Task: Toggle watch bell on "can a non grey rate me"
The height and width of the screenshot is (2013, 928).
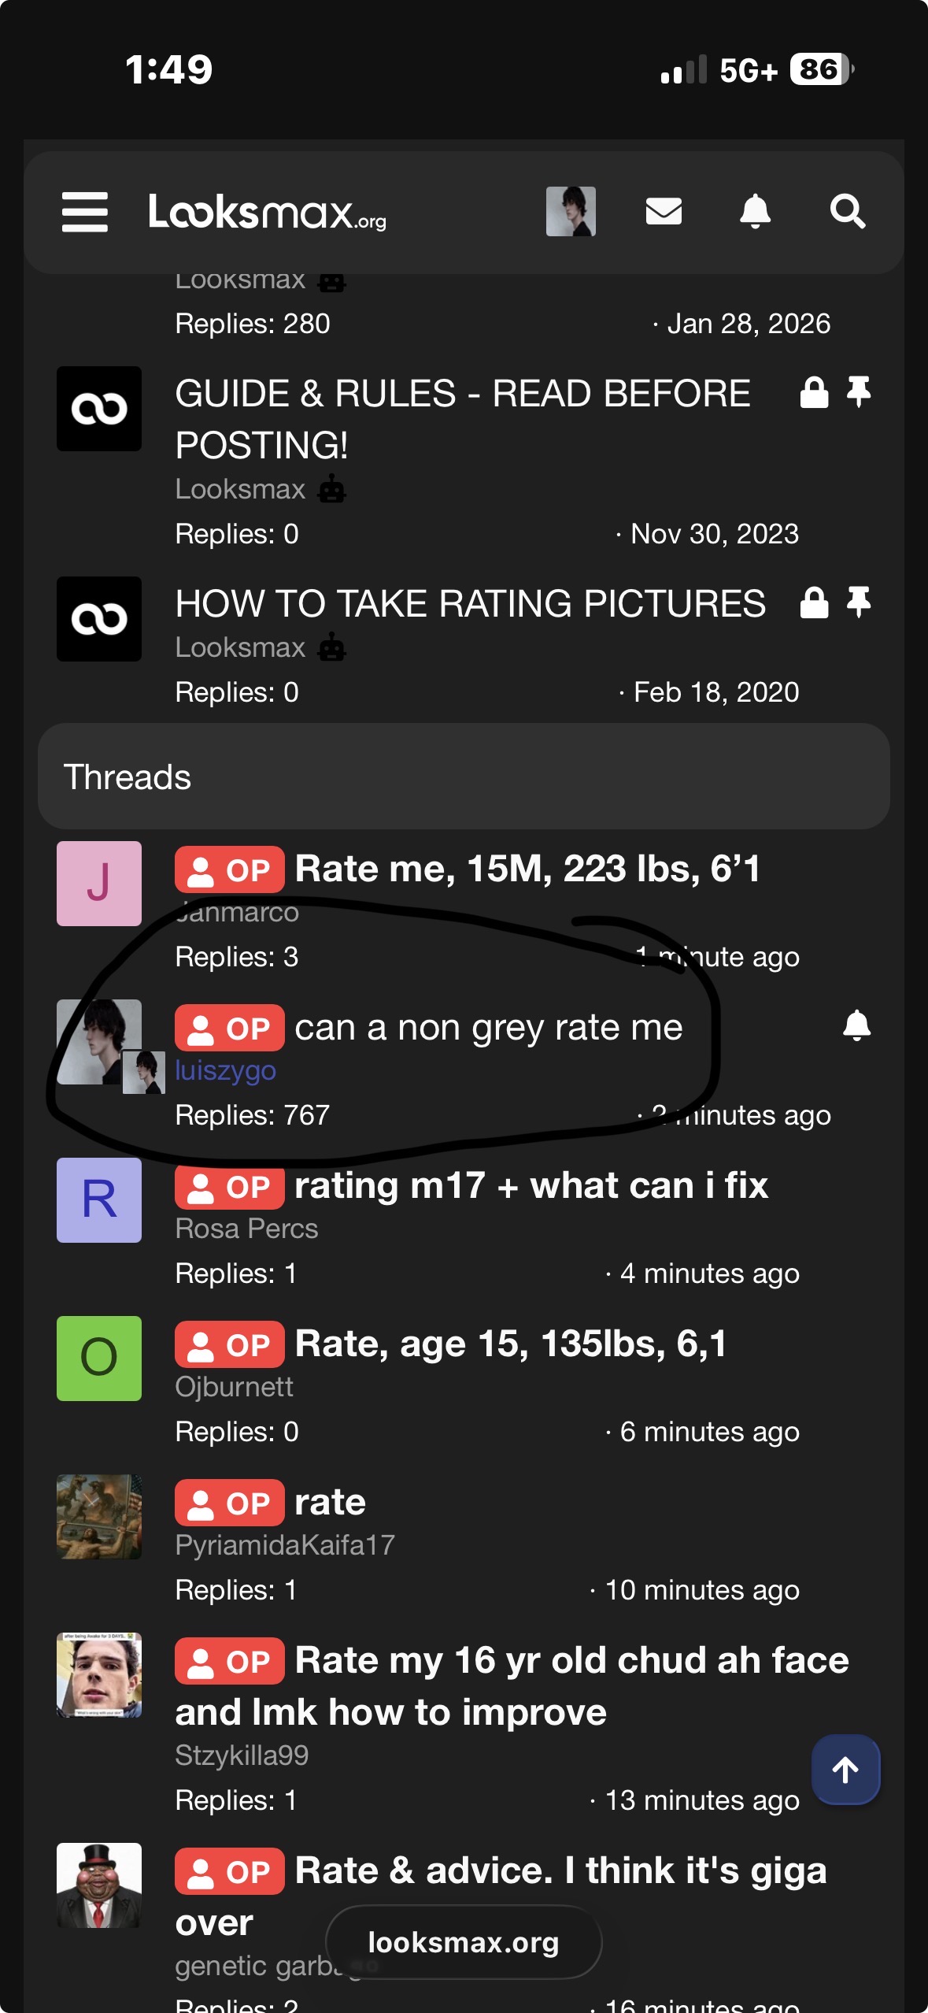Action: [856, 1025]
